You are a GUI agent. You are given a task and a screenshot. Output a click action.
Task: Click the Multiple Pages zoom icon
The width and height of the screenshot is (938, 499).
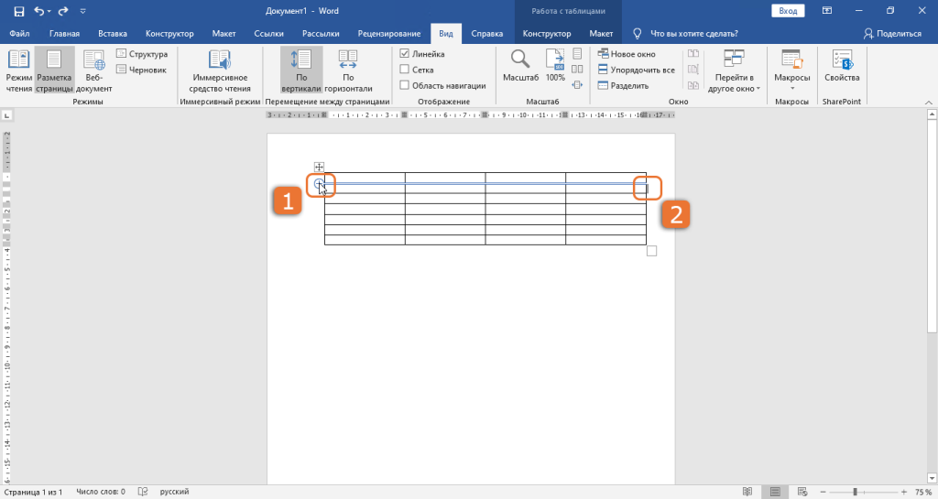pyautogui.click(x=577, y=70)
